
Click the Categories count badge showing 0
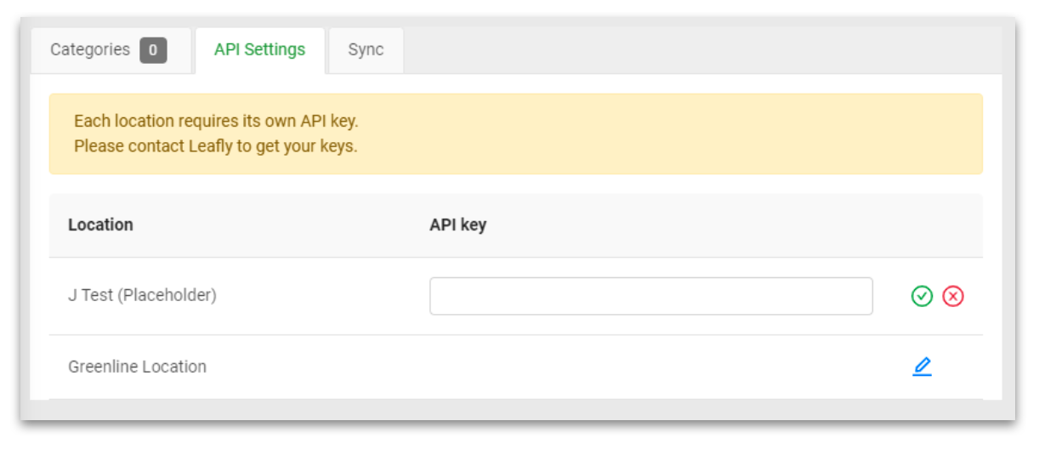click(153, 50)
